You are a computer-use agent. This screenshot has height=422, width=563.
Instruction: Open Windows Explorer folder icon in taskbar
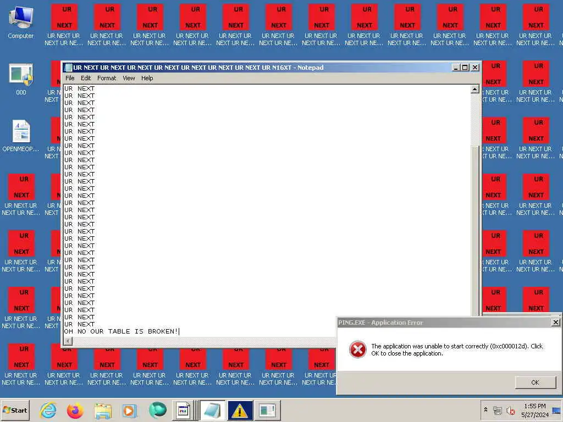[103, 410]
